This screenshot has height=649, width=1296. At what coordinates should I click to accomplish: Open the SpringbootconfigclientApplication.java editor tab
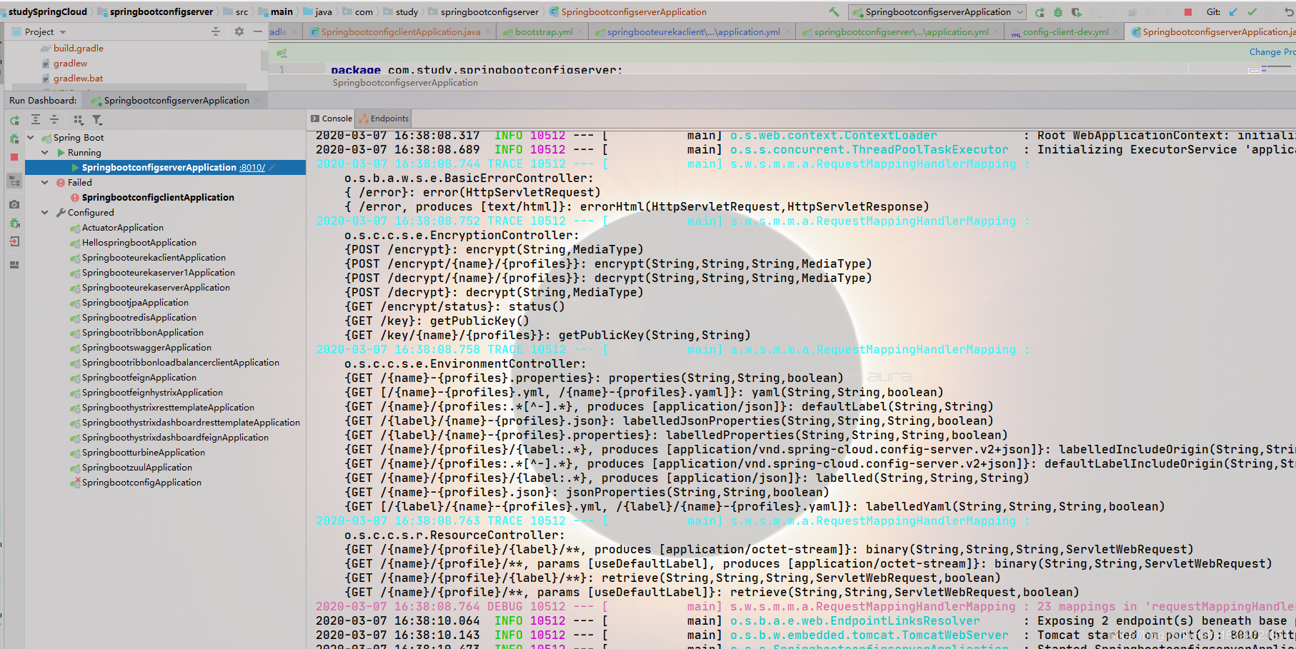click(x=400, y=32)
